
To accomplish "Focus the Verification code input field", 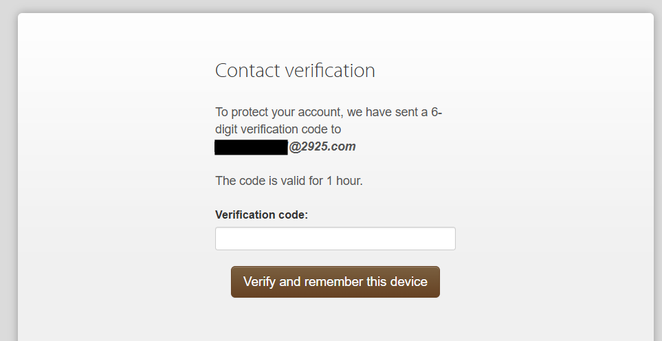I will (335, 239).
